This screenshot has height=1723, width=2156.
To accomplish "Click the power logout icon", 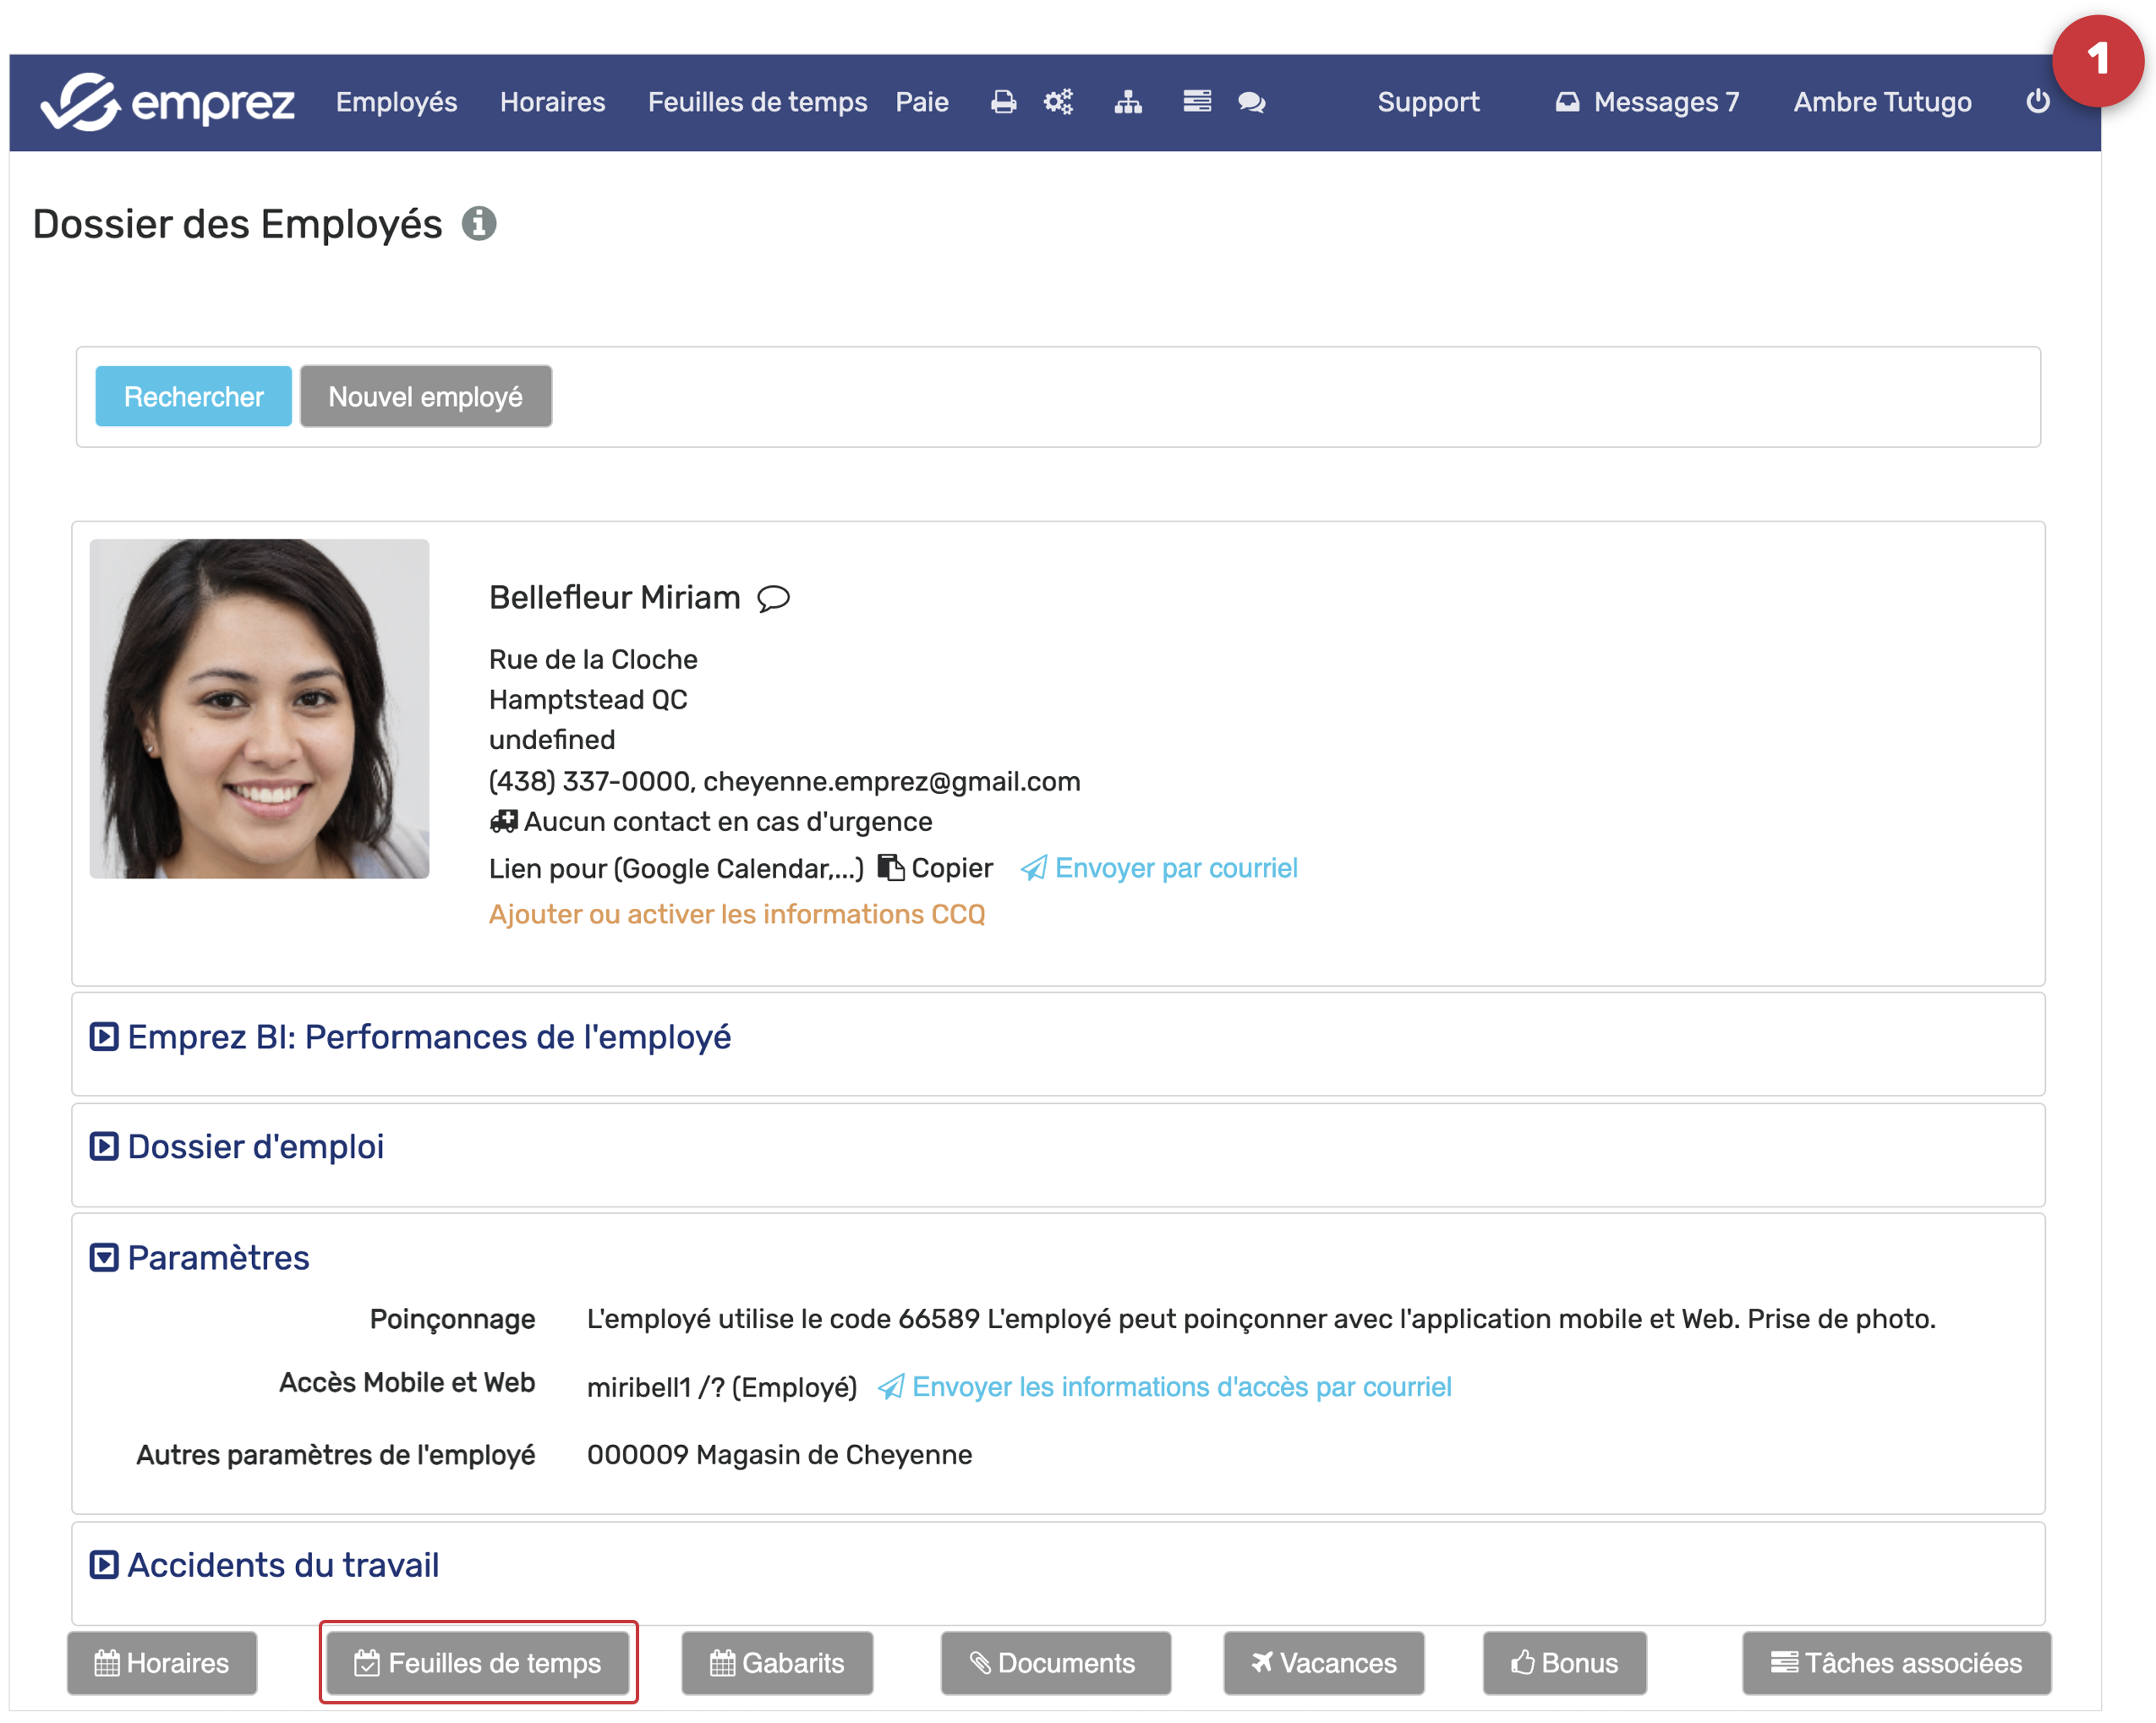I will (2037, 102).
